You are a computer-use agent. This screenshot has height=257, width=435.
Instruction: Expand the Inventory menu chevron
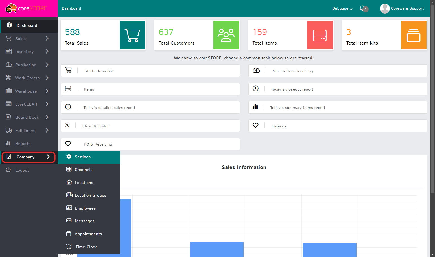point(47,51)
